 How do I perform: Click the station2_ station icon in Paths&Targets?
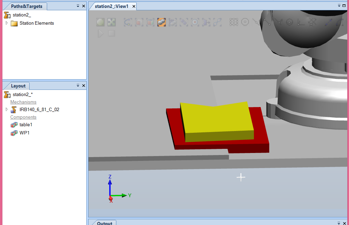[x=7, y=15]
